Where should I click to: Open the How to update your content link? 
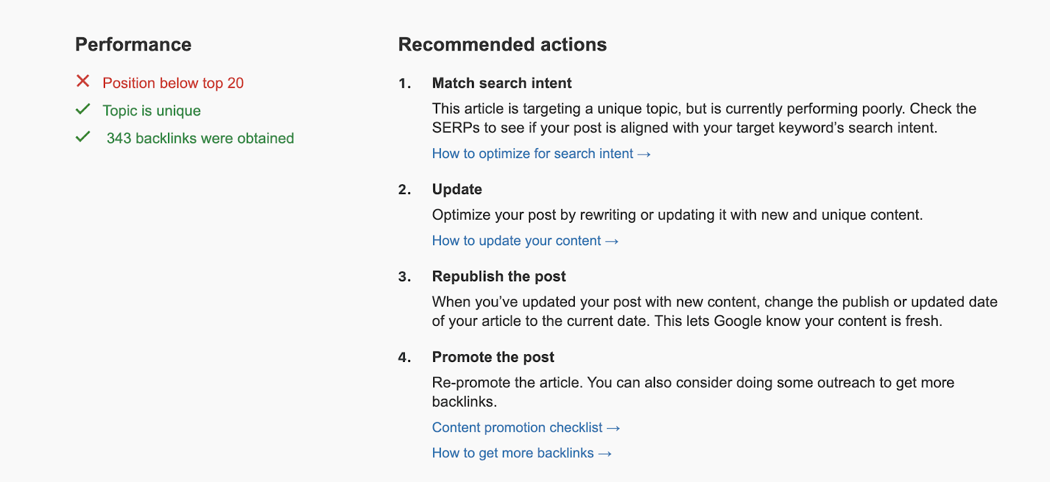click(x=516, y=241)
